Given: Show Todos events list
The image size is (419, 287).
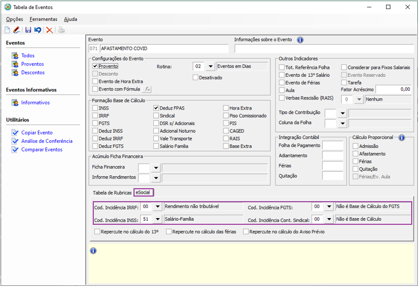Looking at the screenshot, I should pos(28,55).
